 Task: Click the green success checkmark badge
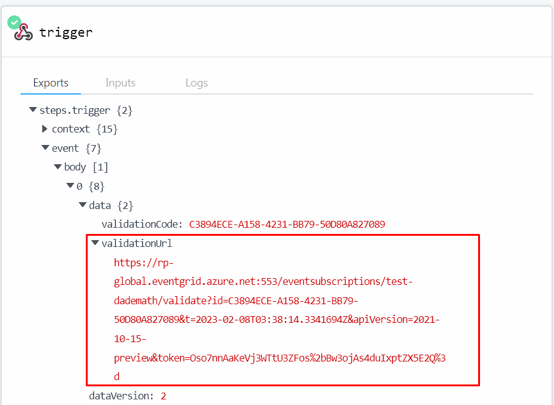coord(14,22)
